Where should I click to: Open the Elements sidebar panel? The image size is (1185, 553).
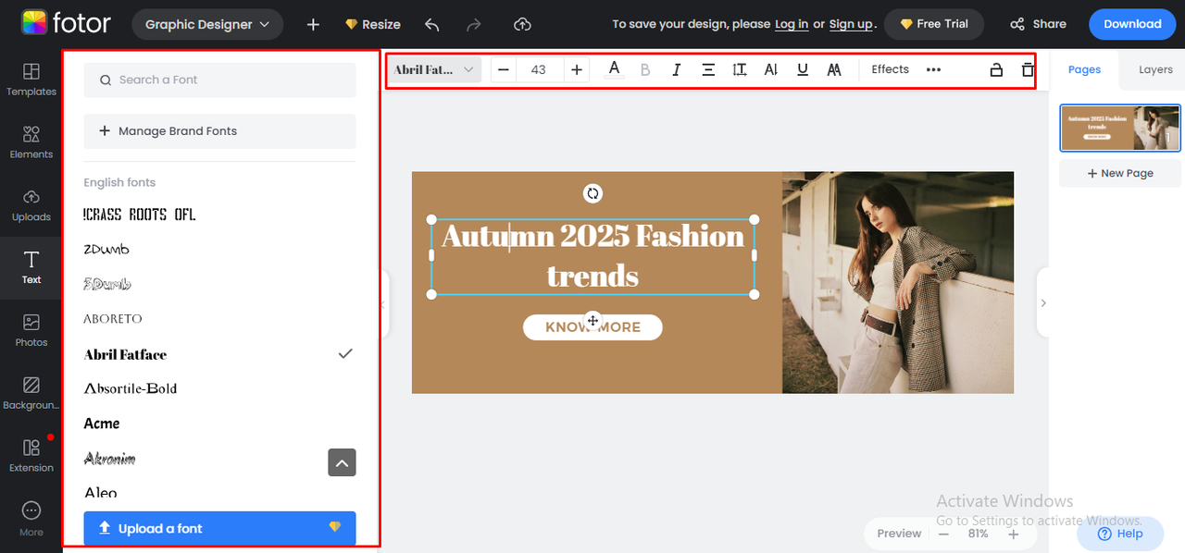click(x=31, y=141)
